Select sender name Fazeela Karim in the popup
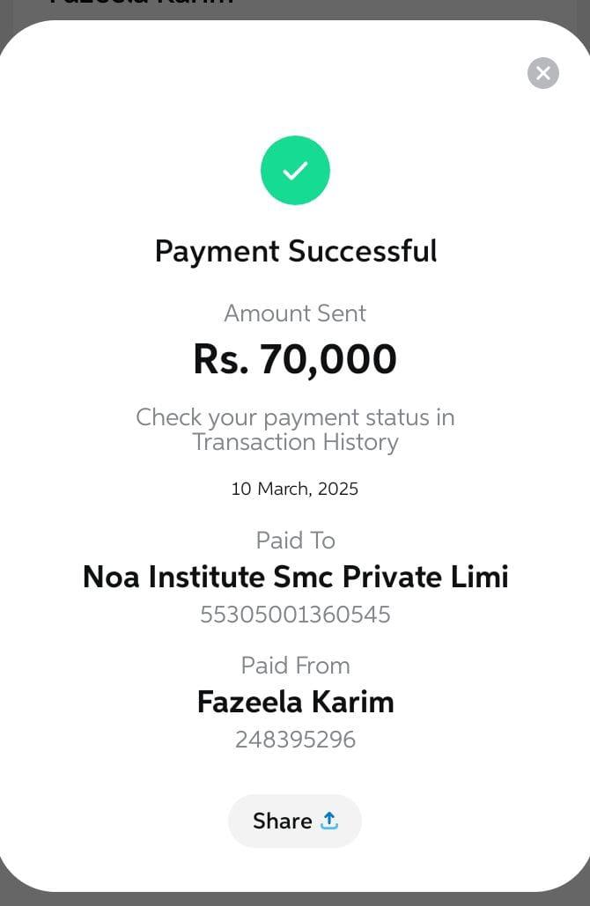This screenshot has width=590, height=906. [295, 702]
